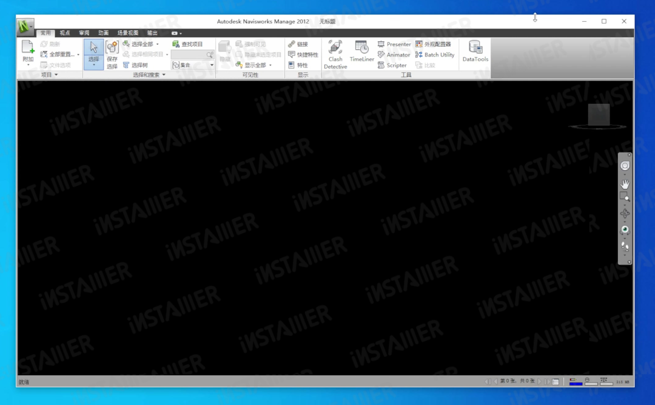This screenshot has height=405, width=655.
Task: Click 查找项目 find items
Action: (187, 44)
